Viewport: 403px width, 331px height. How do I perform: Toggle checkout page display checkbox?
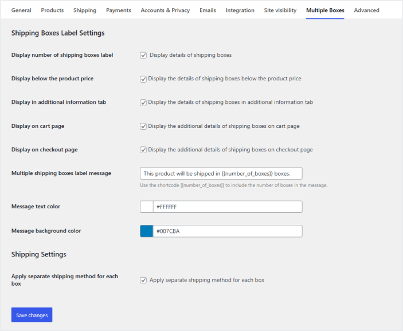(x=143, y=150)
